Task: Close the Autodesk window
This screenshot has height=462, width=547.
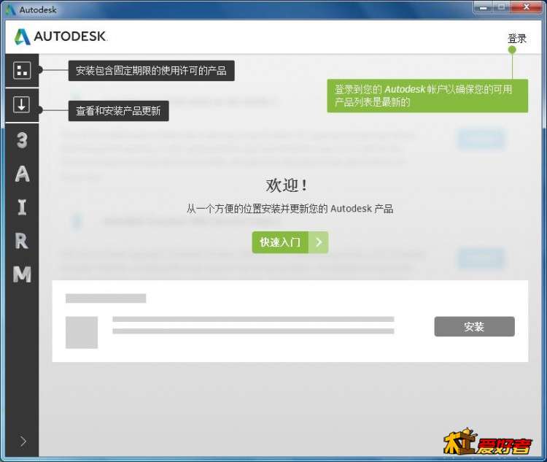Action: pos(527,7)
